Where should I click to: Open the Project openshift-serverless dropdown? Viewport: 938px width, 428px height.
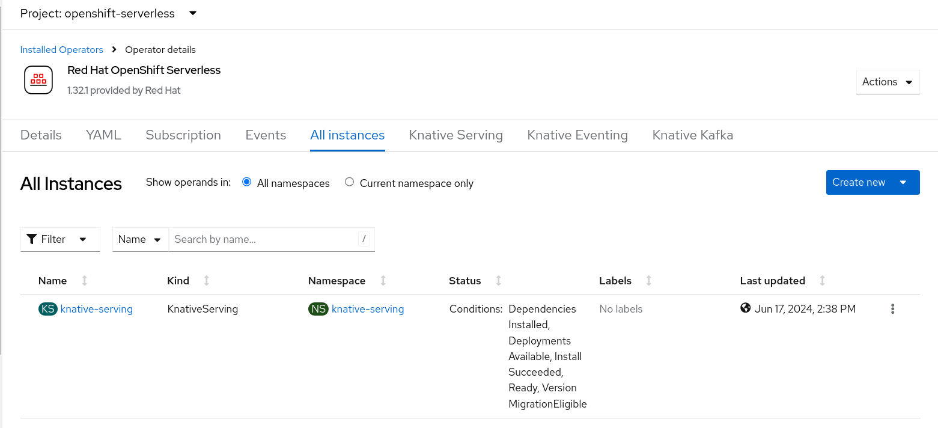[109, 13]
